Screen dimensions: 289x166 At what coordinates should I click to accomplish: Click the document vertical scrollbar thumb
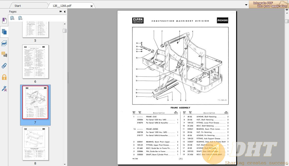tap(287, 21)
